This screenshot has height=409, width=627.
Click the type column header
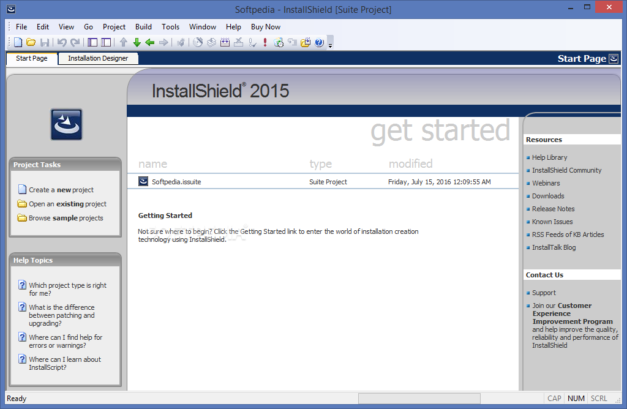coord(321,164)
